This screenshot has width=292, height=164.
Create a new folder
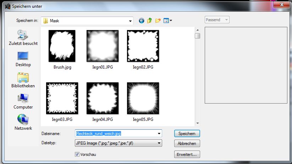[x=158, y=20]
